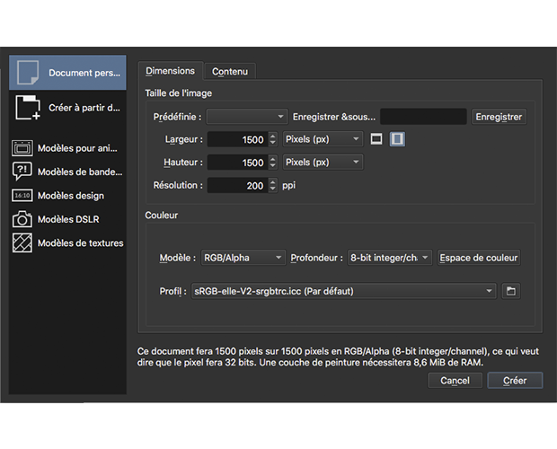
Task: Open the Modèle RGB/Alpha dropdown
Action: pos(243,258)
